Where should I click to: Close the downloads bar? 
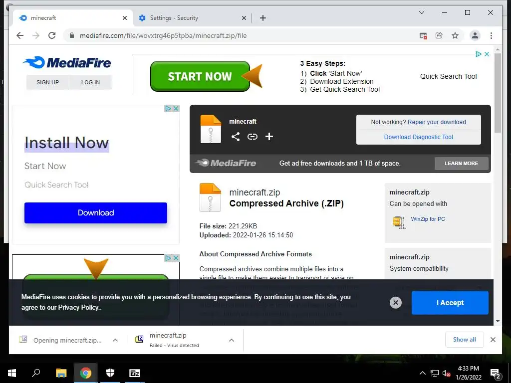493,340
